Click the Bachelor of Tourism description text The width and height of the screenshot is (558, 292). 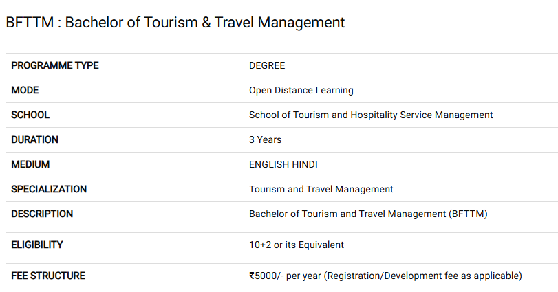point(368,214)
